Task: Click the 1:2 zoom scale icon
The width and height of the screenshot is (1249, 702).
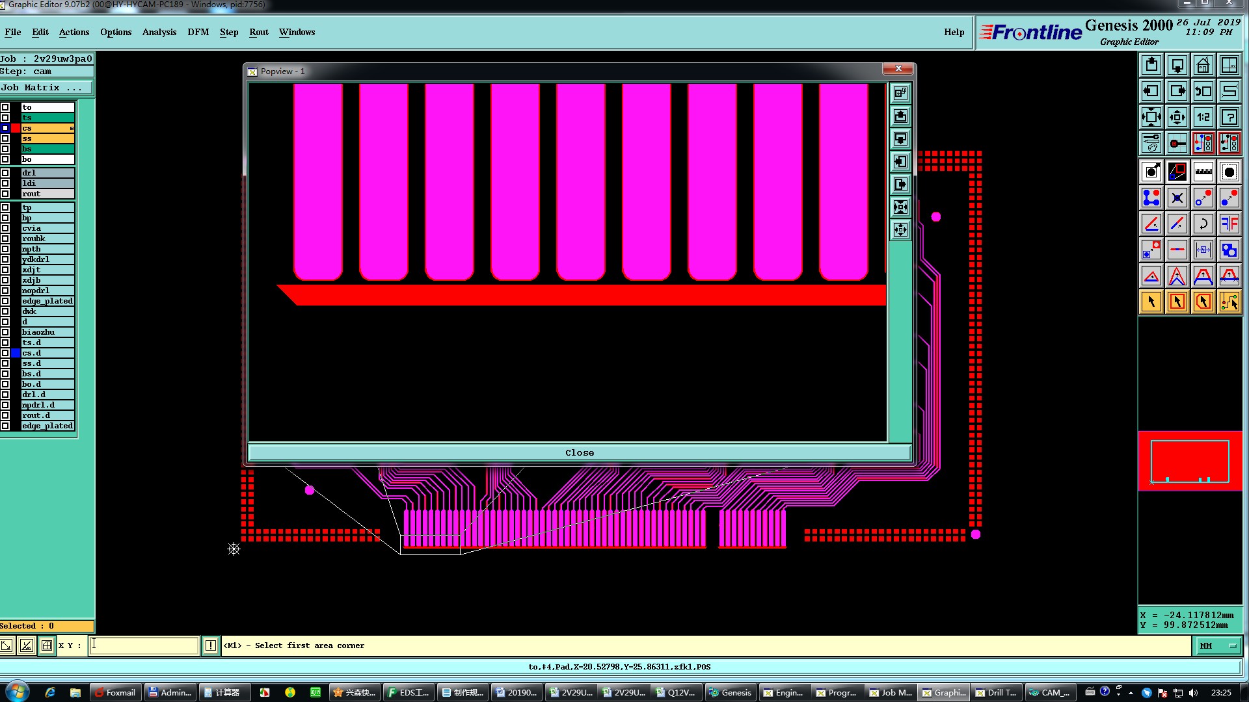Action: click(x=1203, y=117)
